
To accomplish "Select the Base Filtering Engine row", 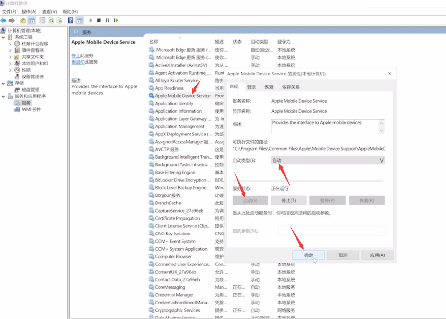I will [x=175, y=173].
